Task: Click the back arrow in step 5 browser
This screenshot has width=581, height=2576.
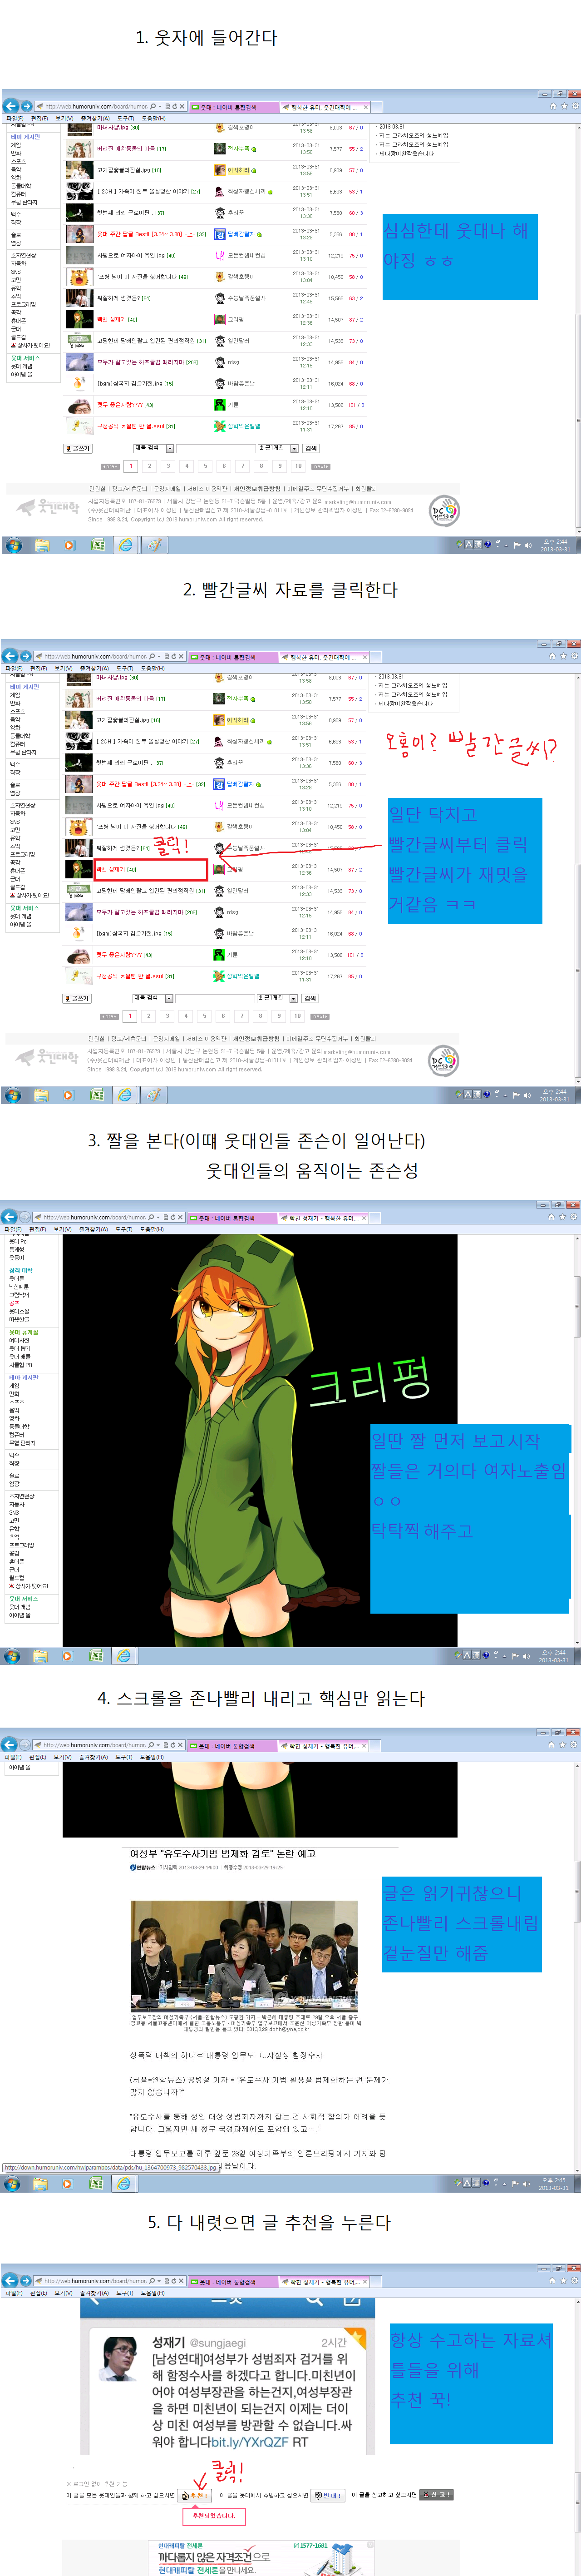Action: pyautogui.click(x=10, y=2281)
